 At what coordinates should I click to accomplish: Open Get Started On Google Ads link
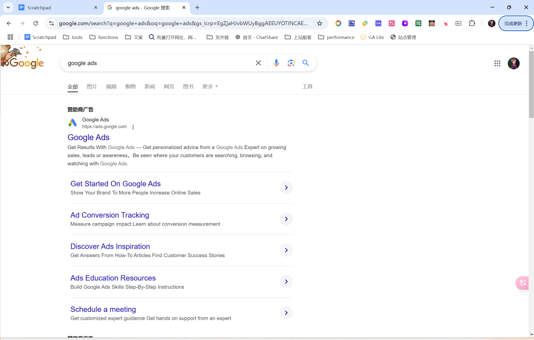[x=115, y=184]
